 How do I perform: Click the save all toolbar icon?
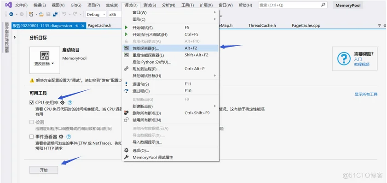click(55, 14)
